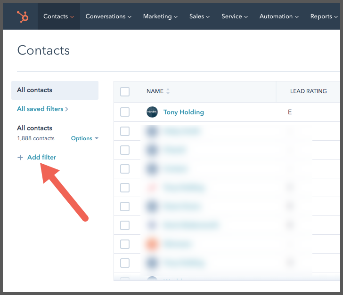Tick the select-all checkbox in header

[125, 92]
